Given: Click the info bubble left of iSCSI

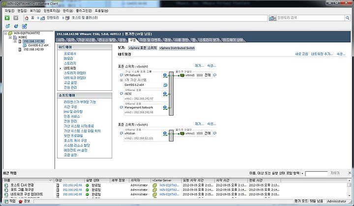Looking at the screenshot, I should [121, 94].
